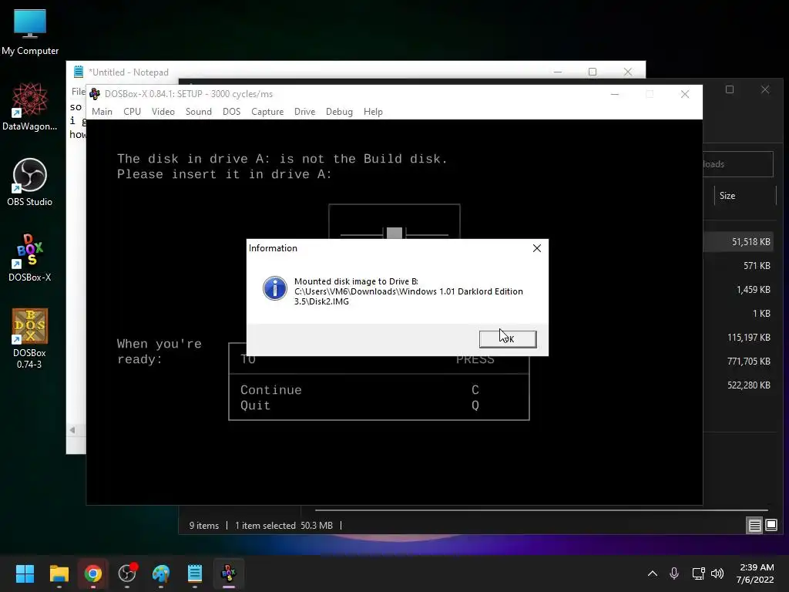Open the CPU menu in DOSBox-X
789x592 pixels.
(x=133, y=112)
